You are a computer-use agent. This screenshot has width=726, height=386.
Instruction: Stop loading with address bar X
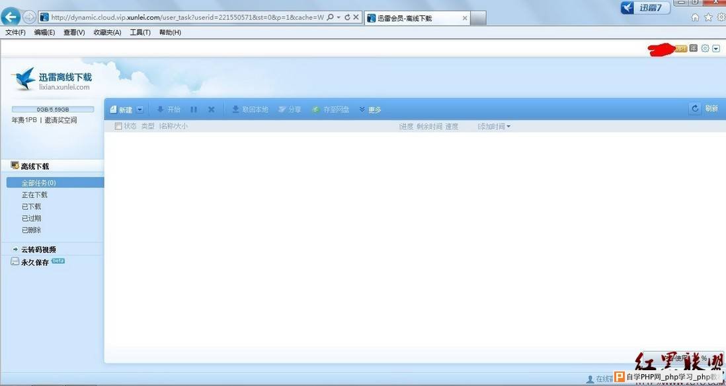pyautogui.click(x=356, y=17)
